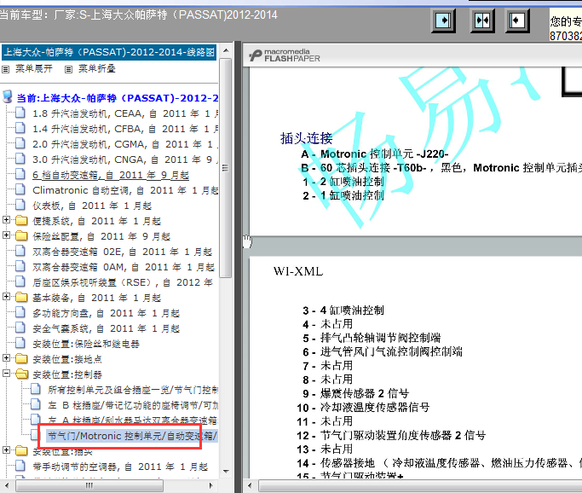Click the up arrow of tree scrollbar
Image resolution: width=582 pixels, height=493 pixels.
click(226, 50)
